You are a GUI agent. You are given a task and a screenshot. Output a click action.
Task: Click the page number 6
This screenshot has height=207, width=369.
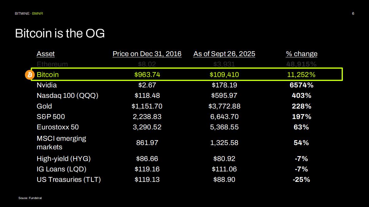353,14
